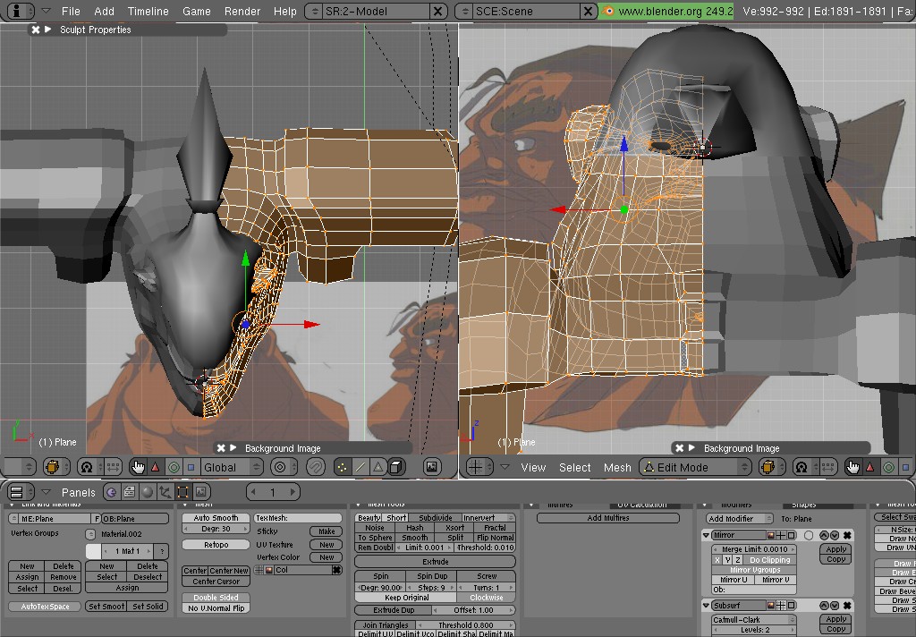Switch to vertex select mode
The image size is (916, 637).
coord(343,467)
